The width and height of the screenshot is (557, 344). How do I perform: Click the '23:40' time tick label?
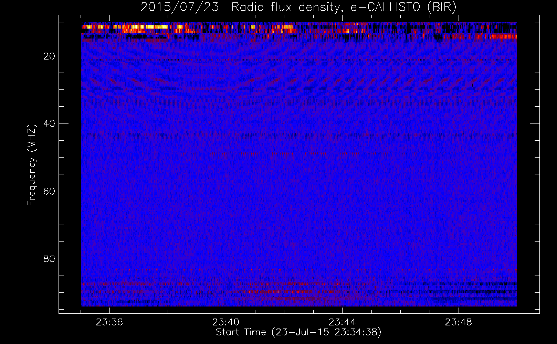(x=226, y=322)
